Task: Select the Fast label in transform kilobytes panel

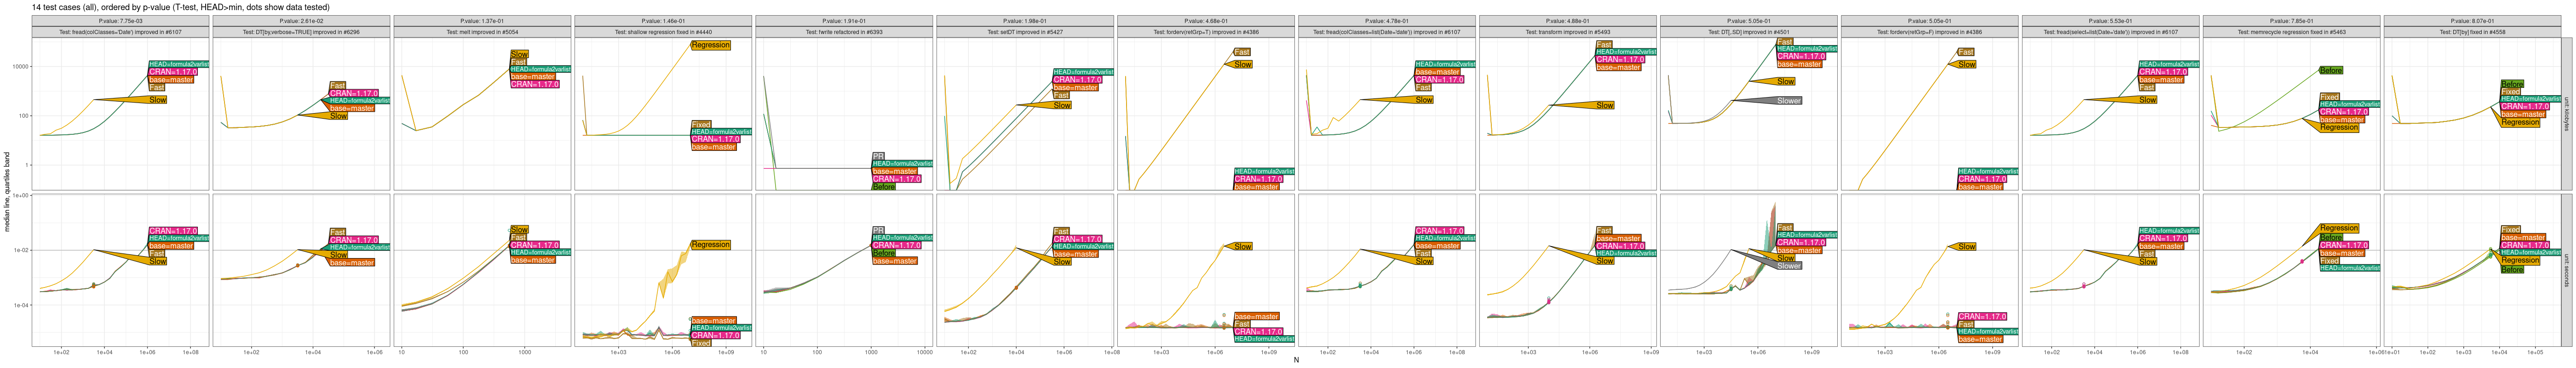Action: tap(1604, 44)
